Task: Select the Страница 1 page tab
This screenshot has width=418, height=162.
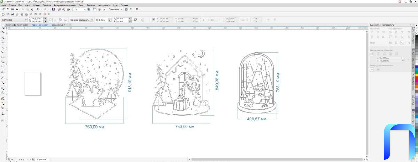Action: (x=42, y=159)
